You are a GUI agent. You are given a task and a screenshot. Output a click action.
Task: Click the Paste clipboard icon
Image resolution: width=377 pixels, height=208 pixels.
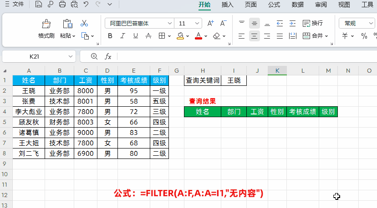pos(67,24)
